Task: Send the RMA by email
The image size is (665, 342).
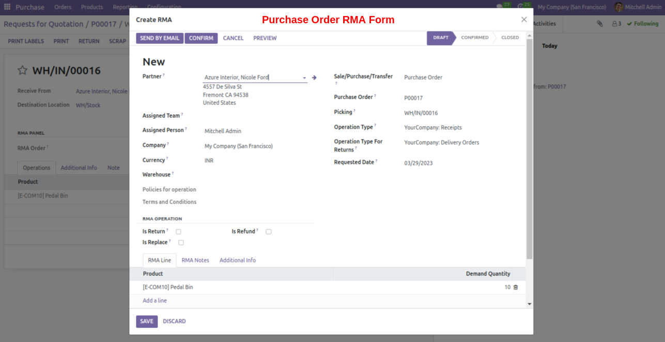Action: click(159, 38)
